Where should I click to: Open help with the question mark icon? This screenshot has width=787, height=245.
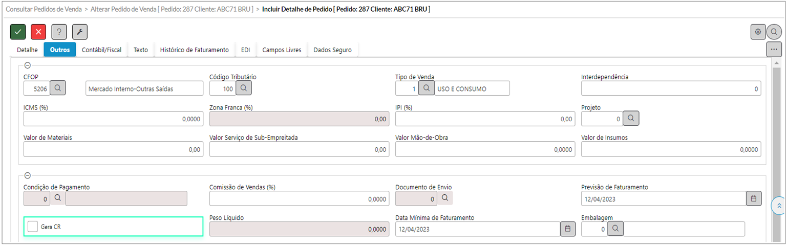point(59,32)
